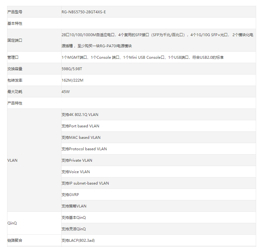The height and width of the screenshot is (247, 258).
Task: Click the value 162M/222M
Action: [x=72, y=80]
